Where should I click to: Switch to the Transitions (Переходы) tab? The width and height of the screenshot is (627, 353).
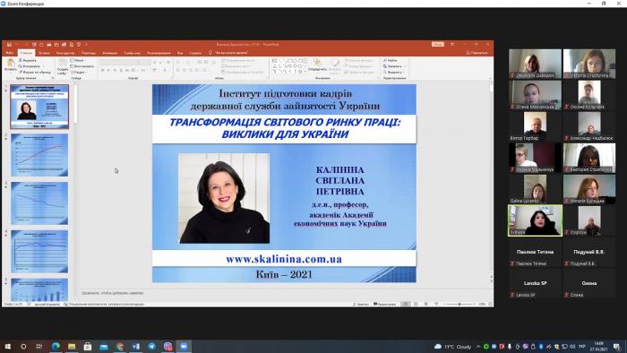(89, 53)
